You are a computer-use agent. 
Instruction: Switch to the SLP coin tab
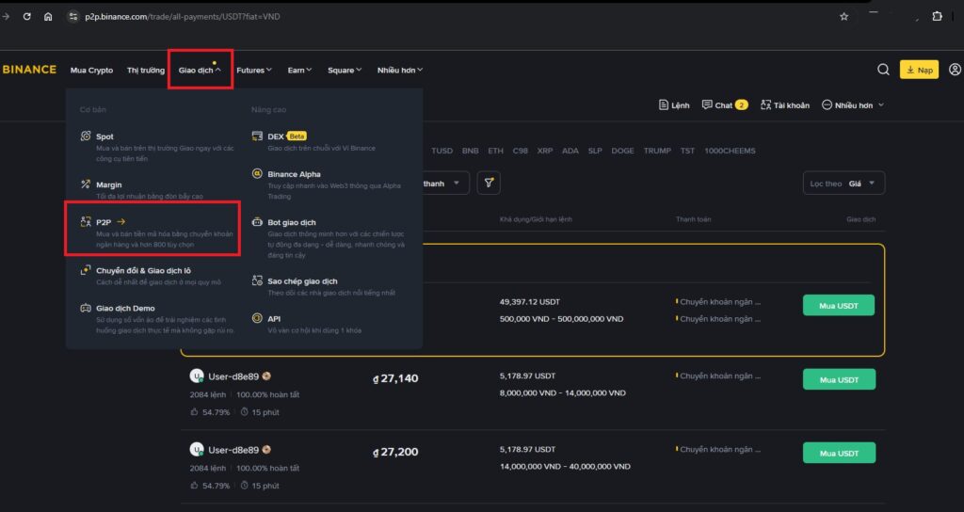[x=595, y=151]
